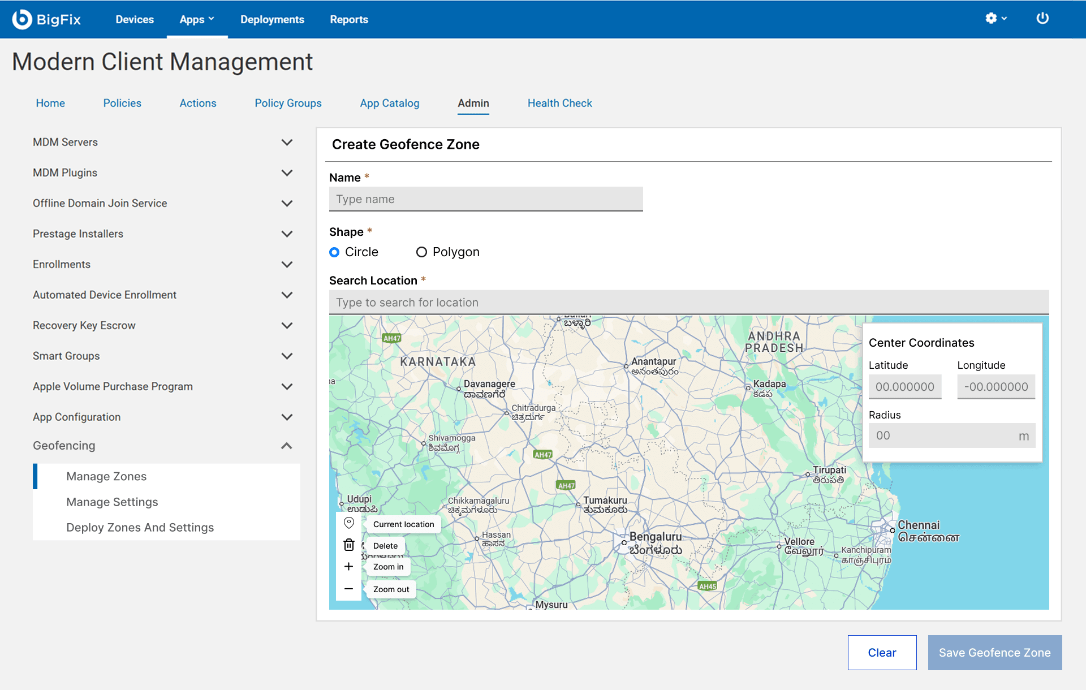Viewport: 1086px width, 690px height.
Task: Collapse the Geofencing section
Action: click(x=287, y=446)
